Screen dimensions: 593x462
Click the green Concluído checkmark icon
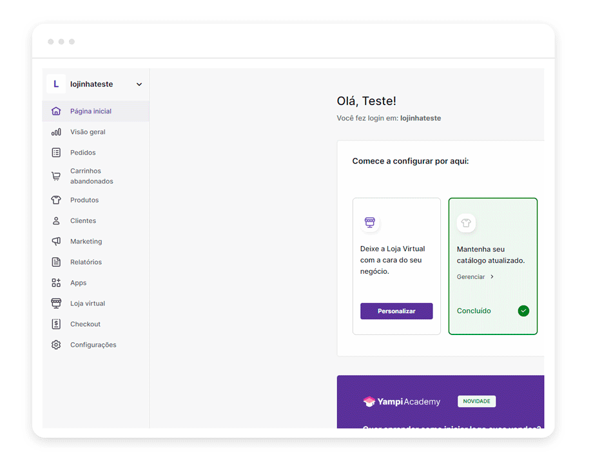(523, 311)
